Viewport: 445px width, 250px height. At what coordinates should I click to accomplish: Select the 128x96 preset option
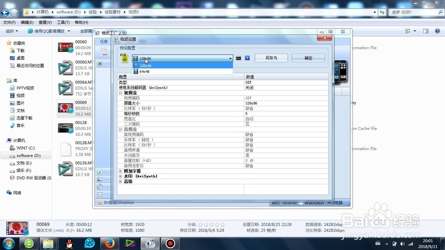tap(182, 65)
